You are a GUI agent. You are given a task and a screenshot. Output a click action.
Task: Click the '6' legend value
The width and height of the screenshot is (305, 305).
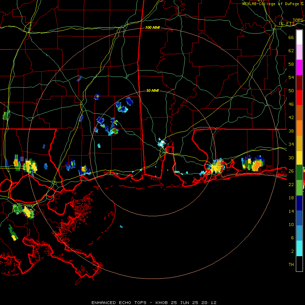tap(292, 238)
